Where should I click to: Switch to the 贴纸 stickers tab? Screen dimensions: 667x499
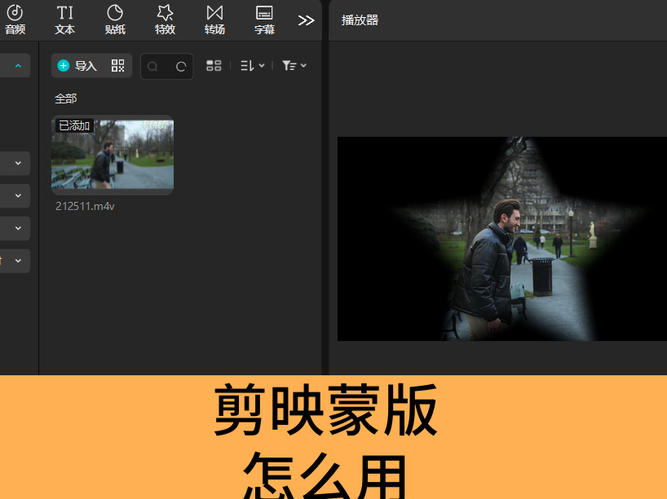[115, 20]
